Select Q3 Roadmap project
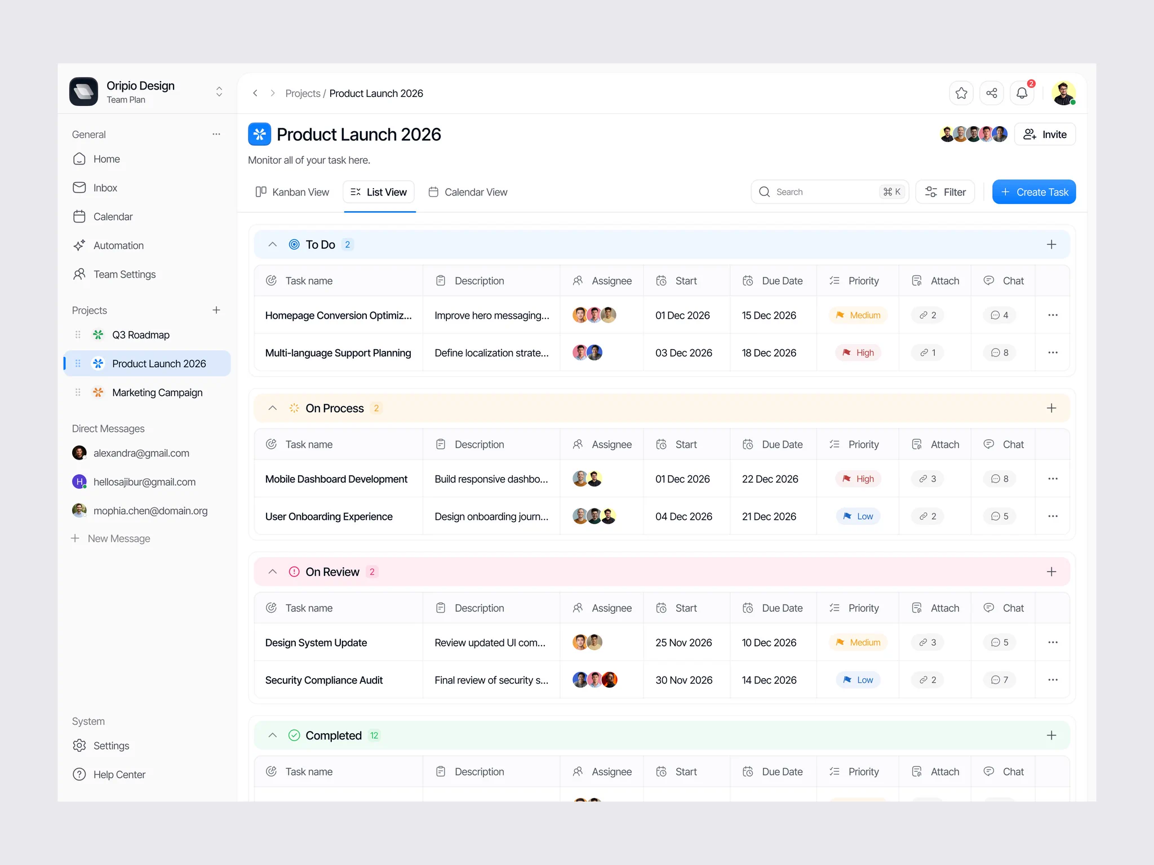The image size is (1154, 865). pyautogui.click(x=147, y=335)
